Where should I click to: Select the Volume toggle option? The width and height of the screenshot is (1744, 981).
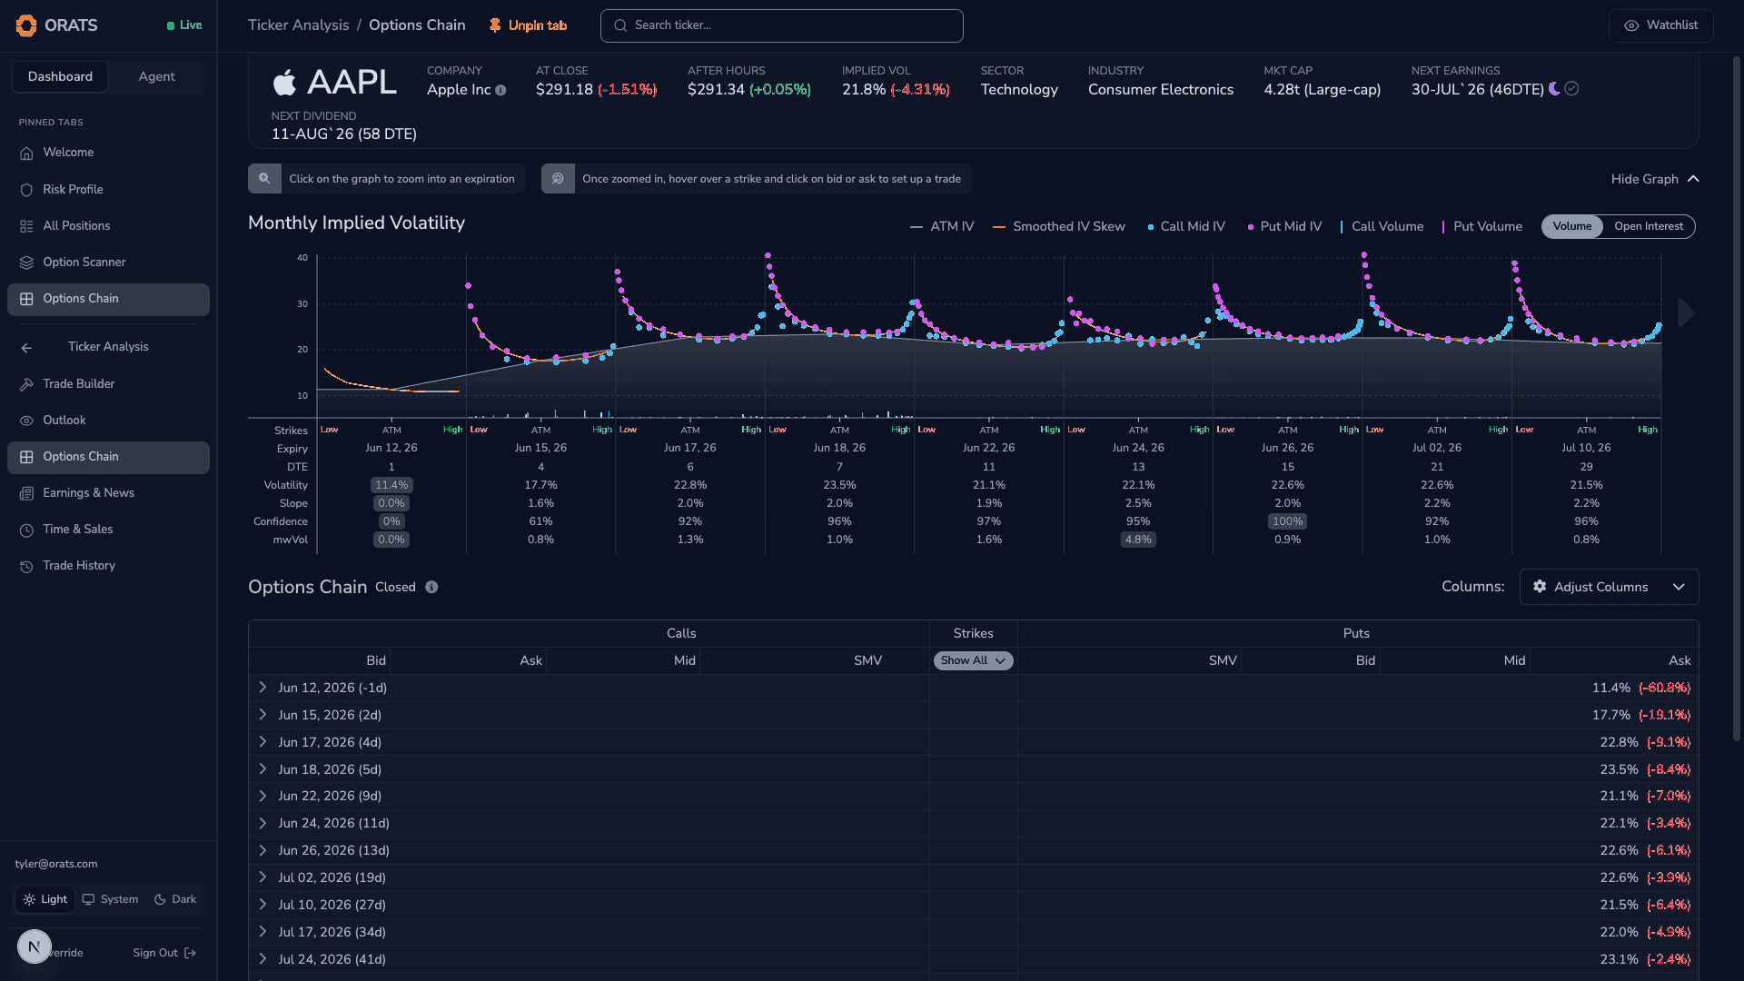1571,226
